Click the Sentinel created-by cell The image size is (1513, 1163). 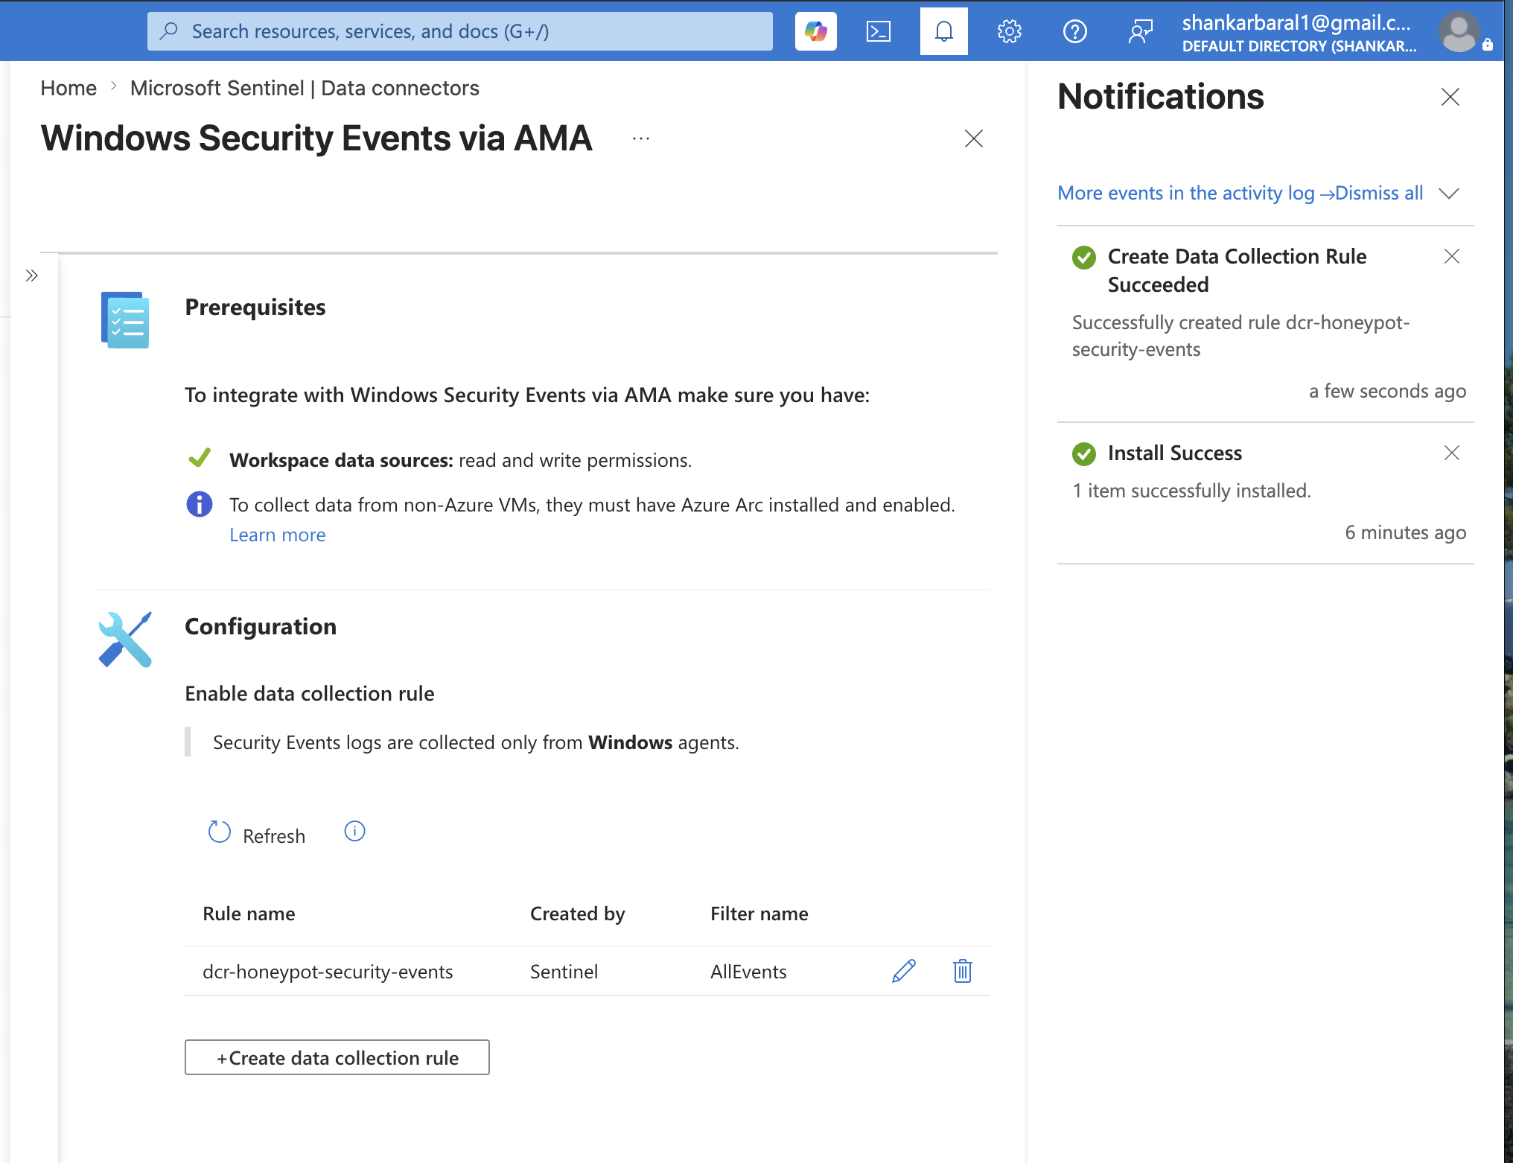coord(564,972)
